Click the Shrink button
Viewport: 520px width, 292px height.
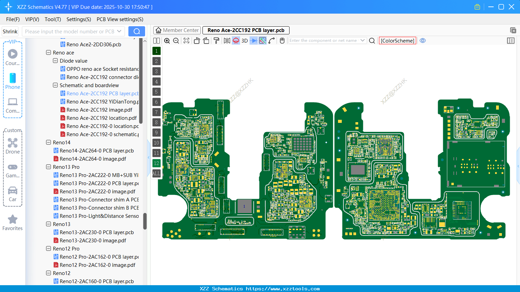click(x=10, y=31)
